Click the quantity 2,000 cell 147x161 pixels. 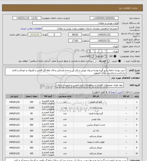coord(31,108)
